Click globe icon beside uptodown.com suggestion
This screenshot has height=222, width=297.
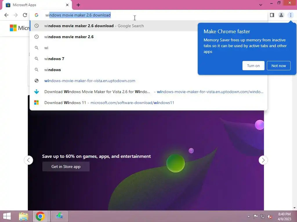(x=37, y=81)
